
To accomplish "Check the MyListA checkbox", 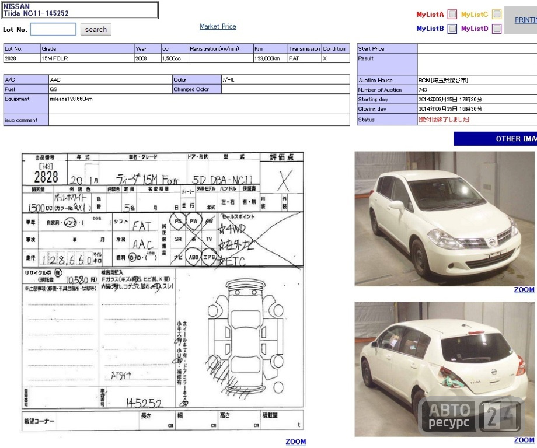I will 452,15.
